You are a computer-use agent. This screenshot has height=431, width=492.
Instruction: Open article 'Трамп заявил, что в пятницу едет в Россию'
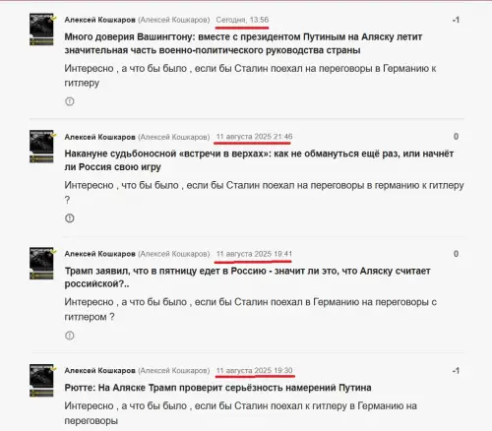tap(247, 277)
